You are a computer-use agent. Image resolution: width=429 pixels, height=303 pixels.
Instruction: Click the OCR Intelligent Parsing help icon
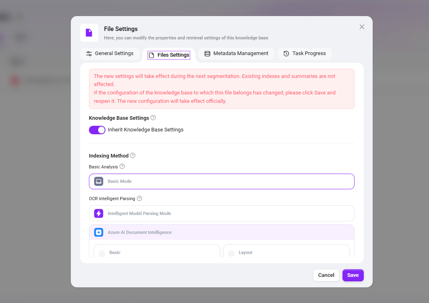(x=140, y=199)
